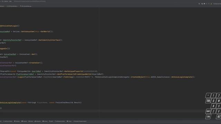This screenshot has width=221, height=124.
Task: Click the 'const FString&' parameter type
Action: (29, 103)
